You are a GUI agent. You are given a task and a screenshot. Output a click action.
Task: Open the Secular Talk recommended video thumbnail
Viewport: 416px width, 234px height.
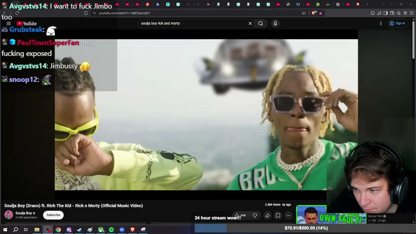point(331,215)
